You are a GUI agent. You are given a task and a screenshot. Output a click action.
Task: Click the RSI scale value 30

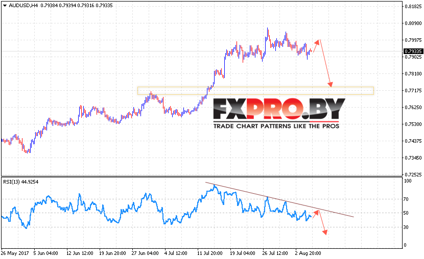click(406, 227)
